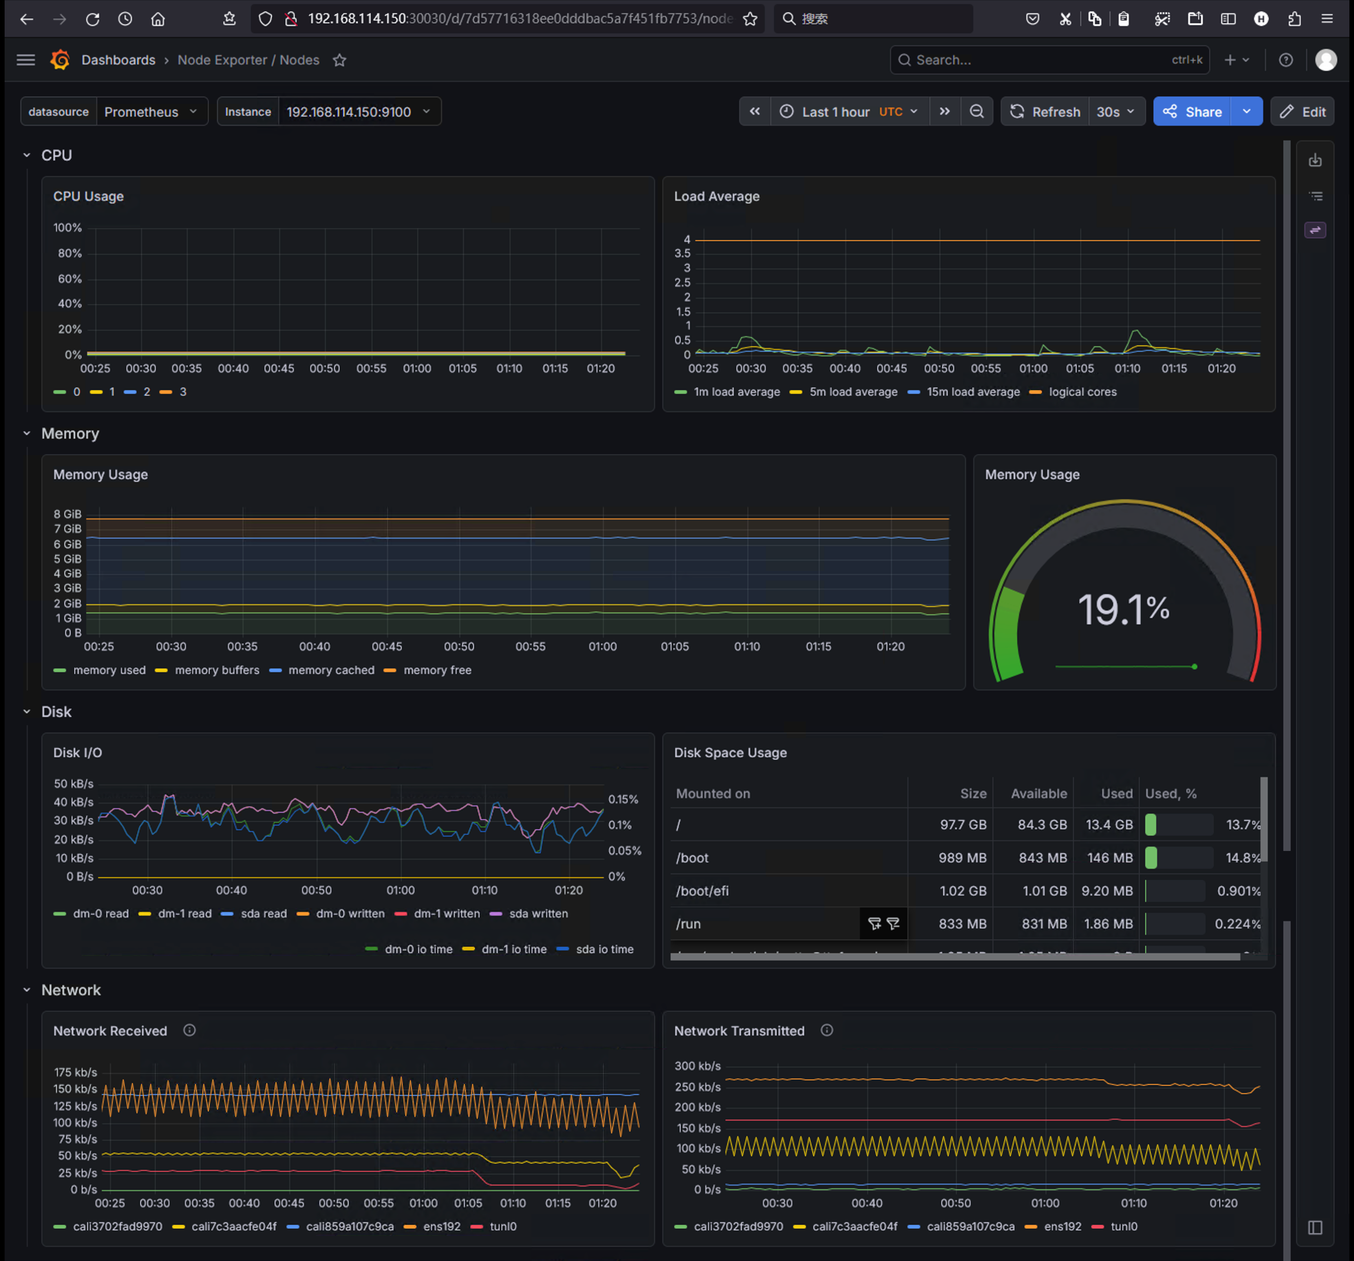Click the Grafana logo

click(x=60, y=60)
